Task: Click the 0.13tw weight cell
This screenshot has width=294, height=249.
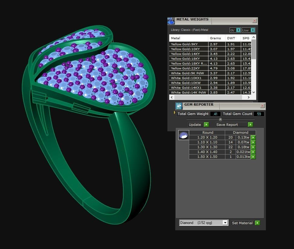Action: pos(243,137)
